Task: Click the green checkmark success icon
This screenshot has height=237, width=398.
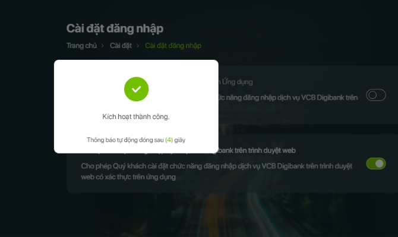Action: [x=136, y=89]
